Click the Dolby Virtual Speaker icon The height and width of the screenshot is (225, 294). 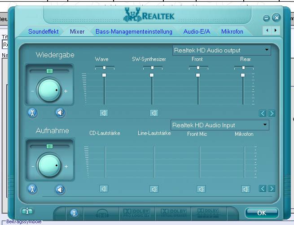click(x=173, y=213)
